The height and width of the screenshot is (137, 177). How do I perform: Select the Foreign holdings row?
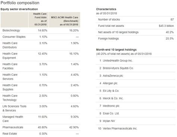[x=136, y=38]
